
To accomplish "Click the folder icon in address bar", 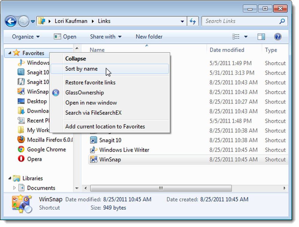I will [x=42, y=21].
